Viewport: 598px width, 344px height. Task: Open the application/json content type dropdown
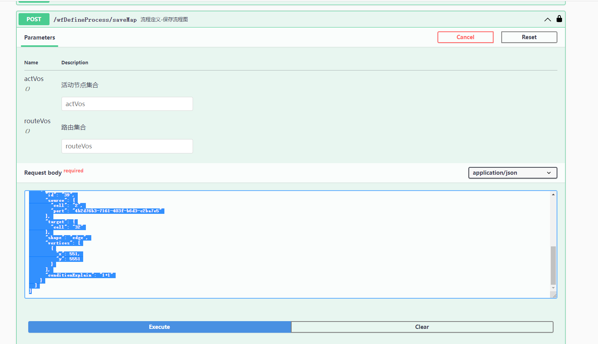pos(513,173)
